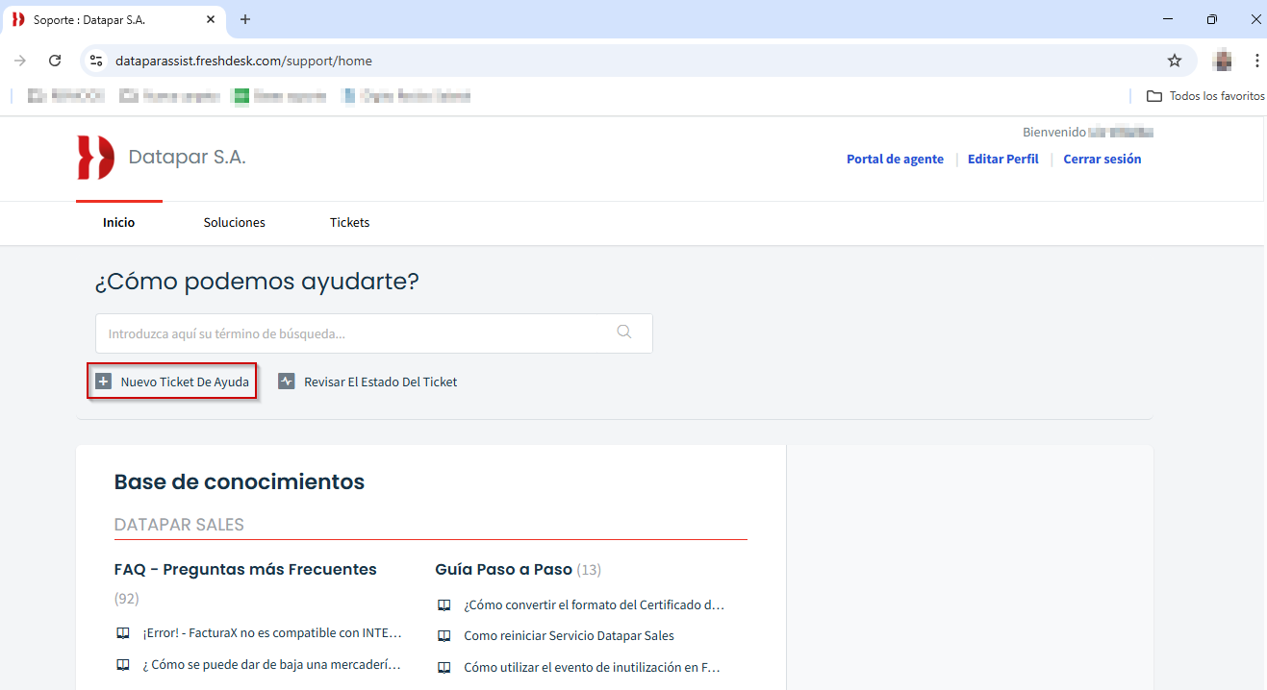Open Como reiniciar Servicio Datapar Sales article
This screenshot has width=1267, height=690.
click(569, 636)
